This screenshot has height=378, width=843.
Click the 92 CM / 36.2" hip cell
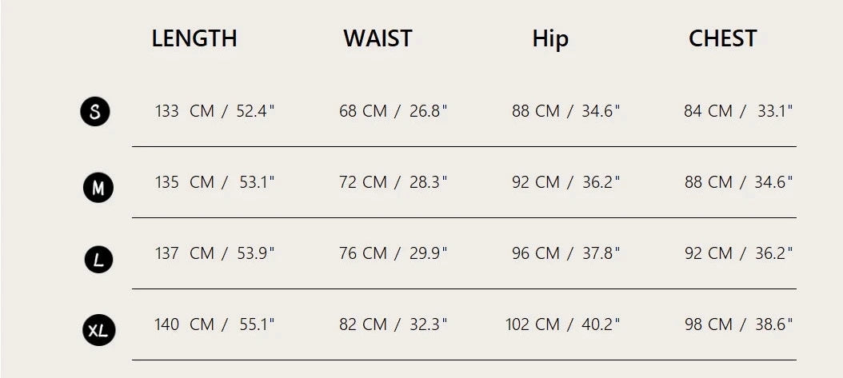tap(566, 182)
